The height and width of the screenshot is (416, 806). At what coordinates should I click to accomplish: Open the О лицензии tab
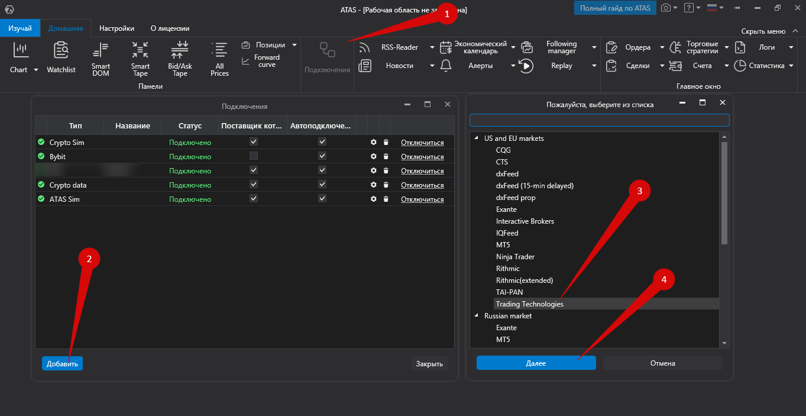pos(170,28)
